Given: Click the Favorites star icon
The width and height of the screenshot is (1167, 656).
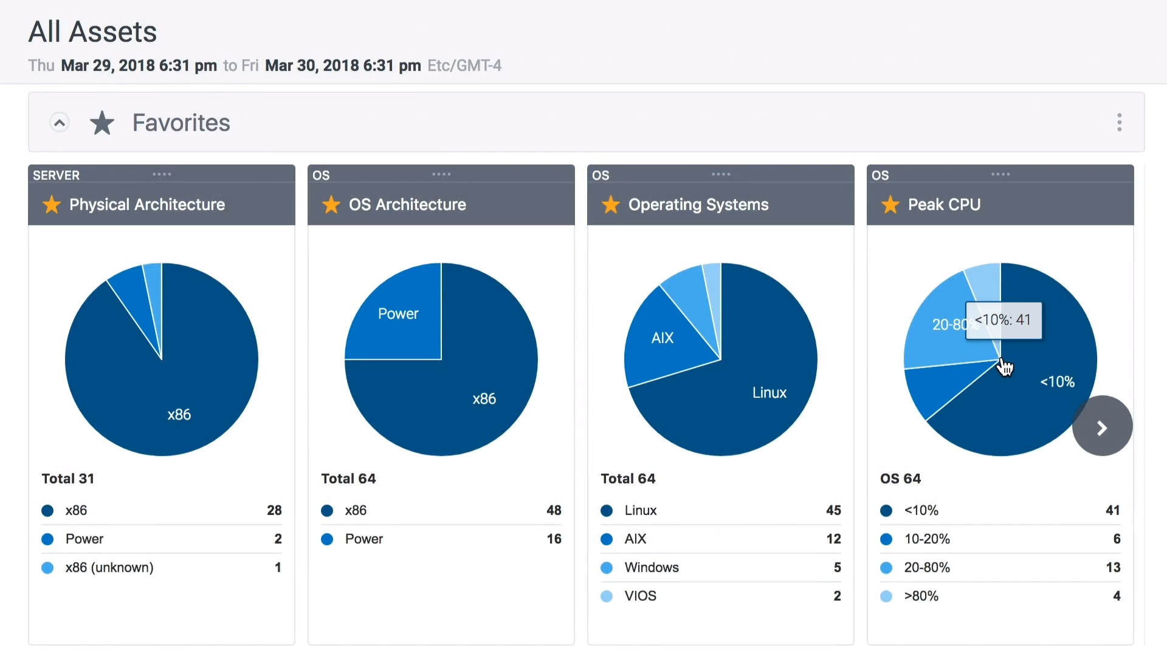Looking at the screenshot, I should pos(102,123).
